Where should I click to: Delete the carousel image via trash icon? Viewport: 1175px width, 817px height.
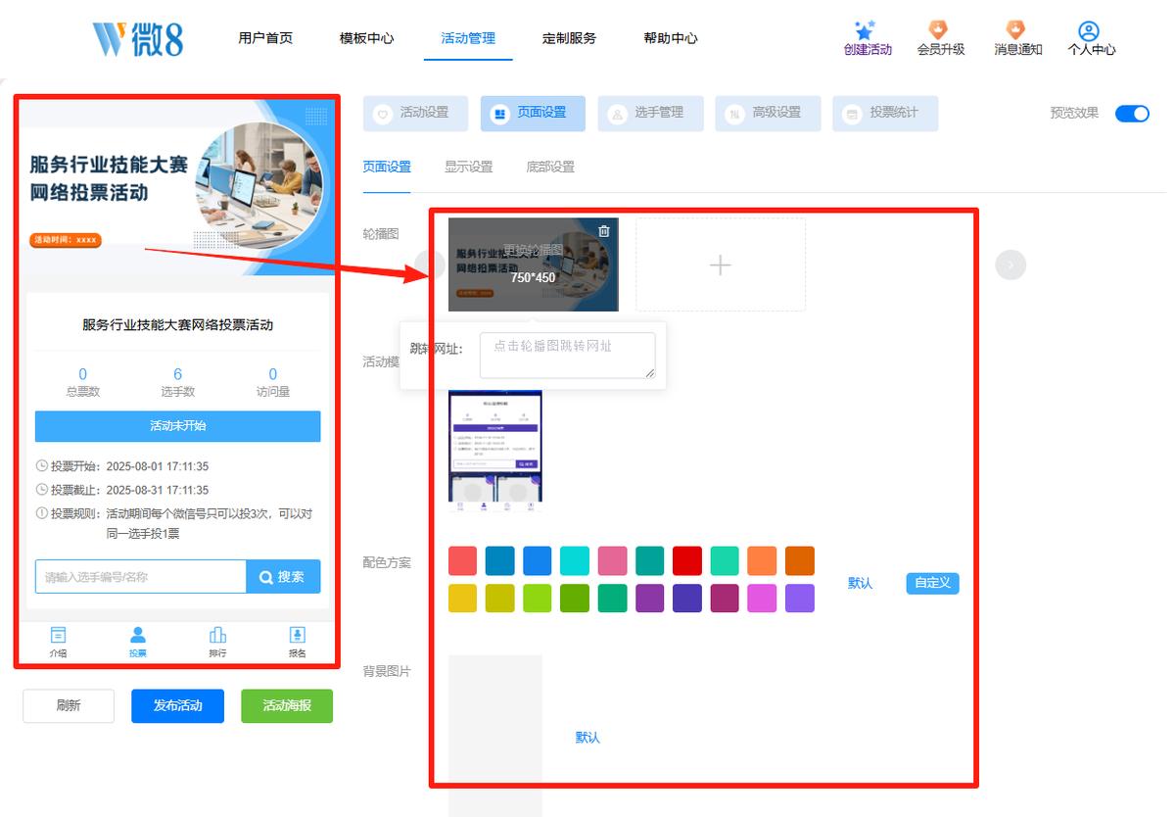pos(604,231)
